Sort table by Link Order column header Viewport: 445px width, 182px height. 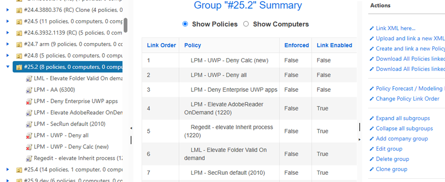161,45
